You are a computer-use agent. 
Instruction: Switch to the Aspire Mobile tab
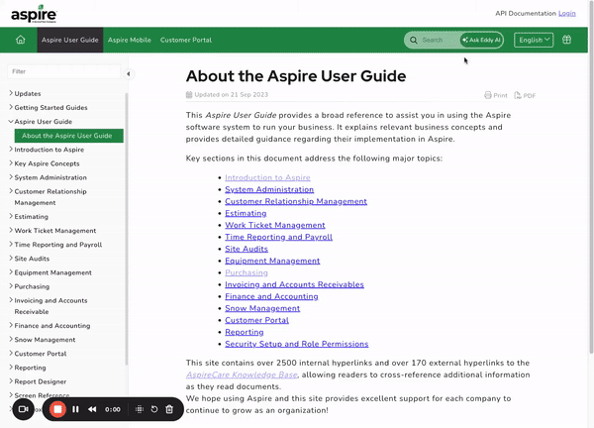tap(130, 41)
